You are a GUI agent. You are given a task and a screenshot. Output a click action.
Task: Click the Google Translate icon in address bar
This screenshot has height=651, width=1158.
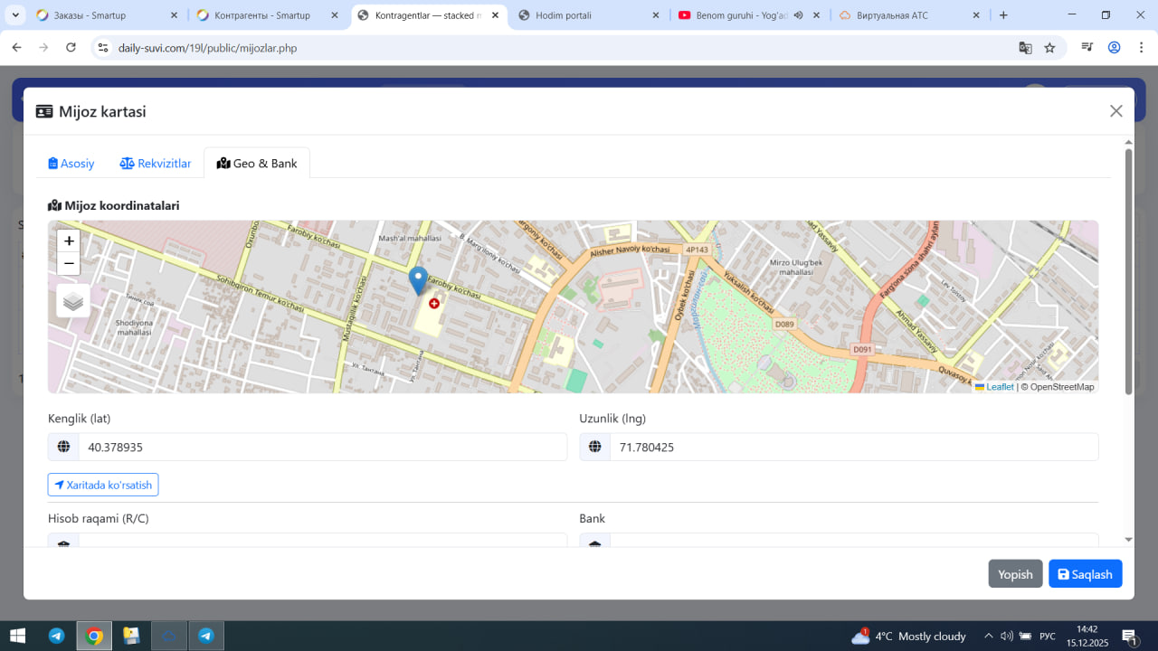[1025, 48]
